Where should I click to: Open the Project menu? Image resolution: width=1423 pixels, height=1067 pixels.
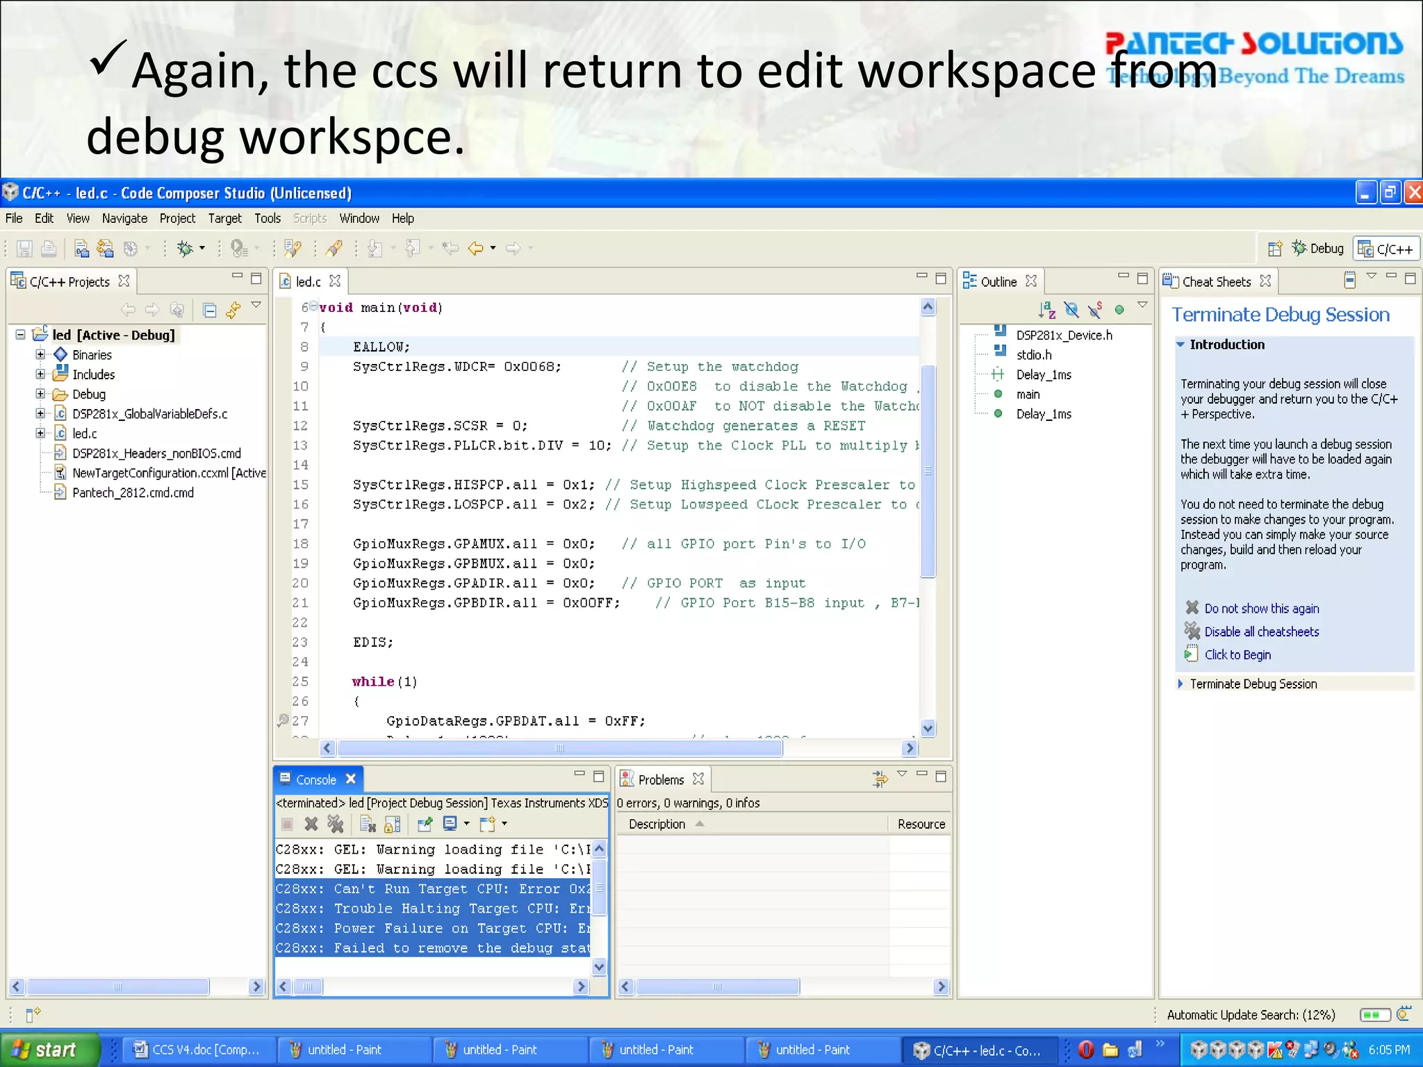177,218
